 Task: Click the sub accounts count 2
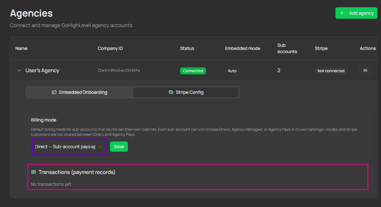click(x=279, y=71)
